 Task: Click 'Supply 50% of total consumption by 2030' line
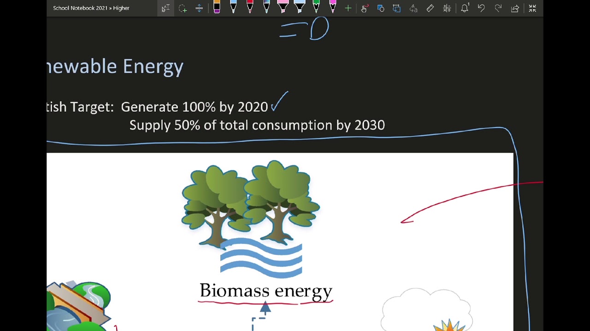coord(257,125)
